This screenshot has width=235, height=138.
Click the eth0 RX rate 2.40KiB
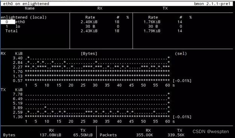(x=89, y=22)
